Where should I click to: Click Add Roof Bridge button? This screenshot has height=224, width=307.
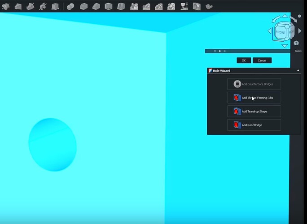tap(254, 125)
